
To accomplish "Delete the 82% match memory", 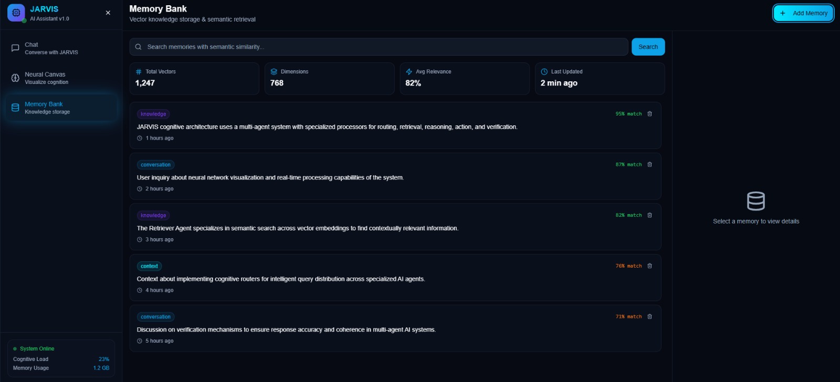I will [649, 215].
